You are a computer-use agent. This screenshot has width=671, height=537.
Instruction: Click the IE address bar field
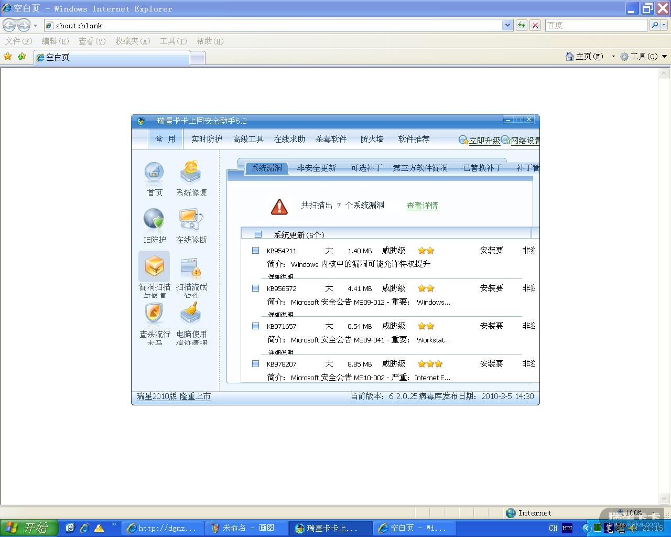pos(273,25)
